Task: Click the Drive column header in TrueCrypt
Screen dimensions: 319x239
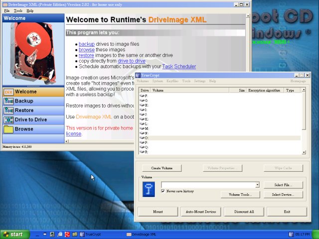Action: [145, 90]
